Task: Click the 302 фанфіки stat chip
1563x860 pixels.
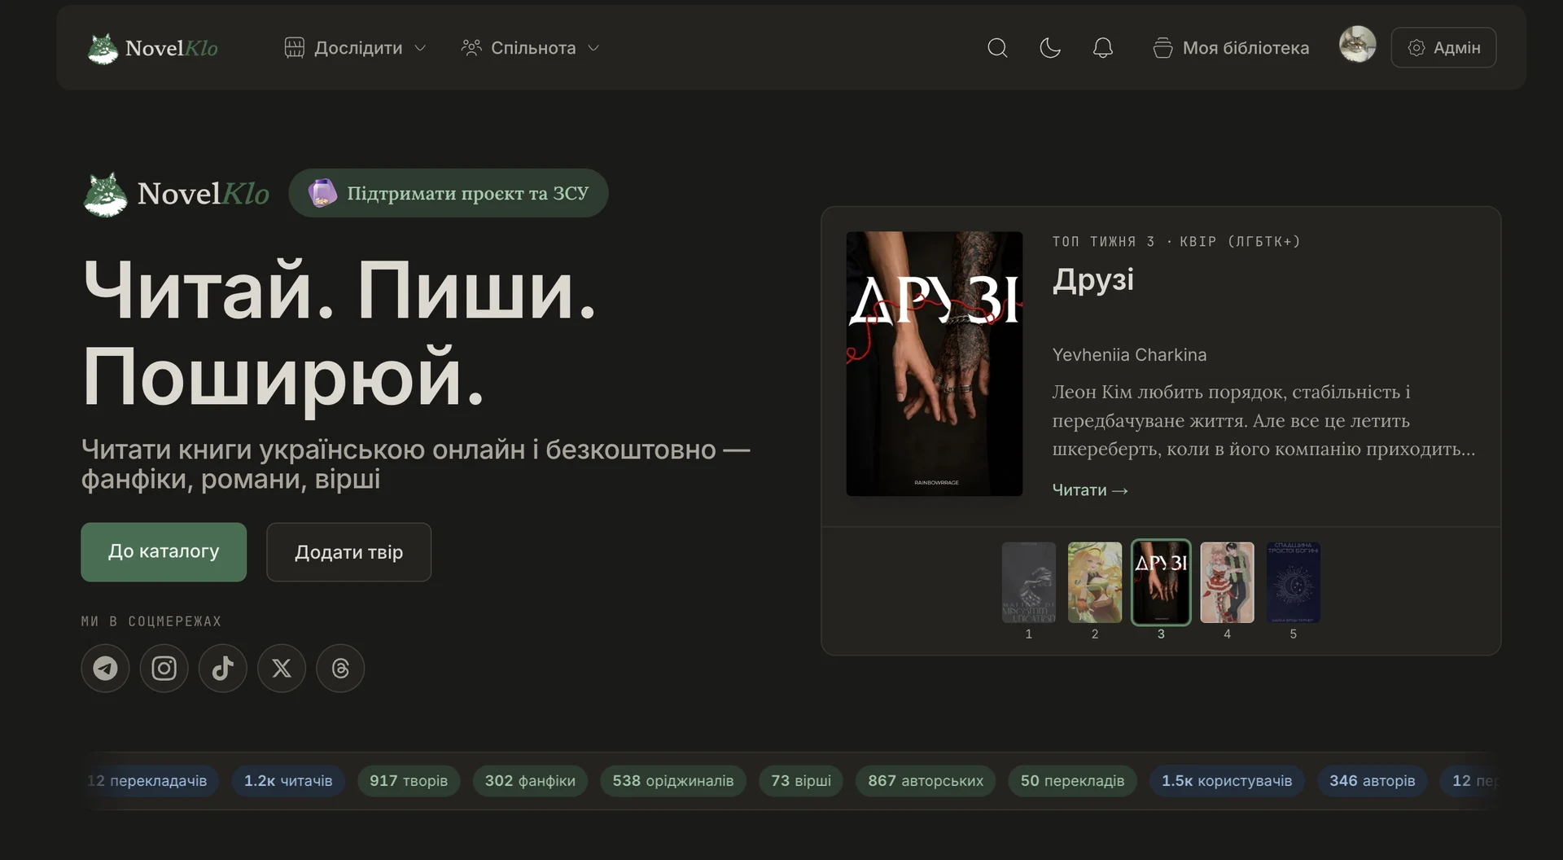Action: pyautogui.click(x=530, y=781)
